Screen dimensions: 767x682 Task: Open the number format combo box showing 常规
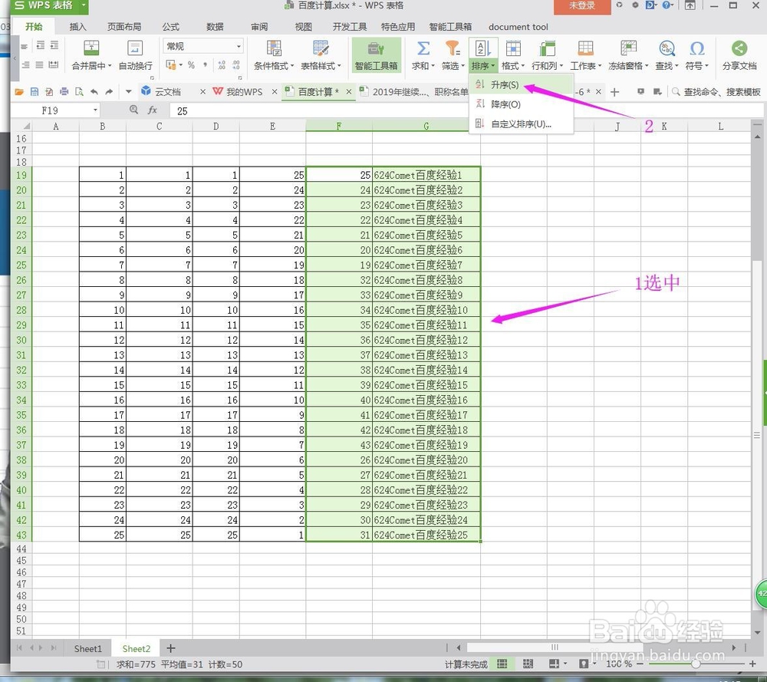coord(202,46)
